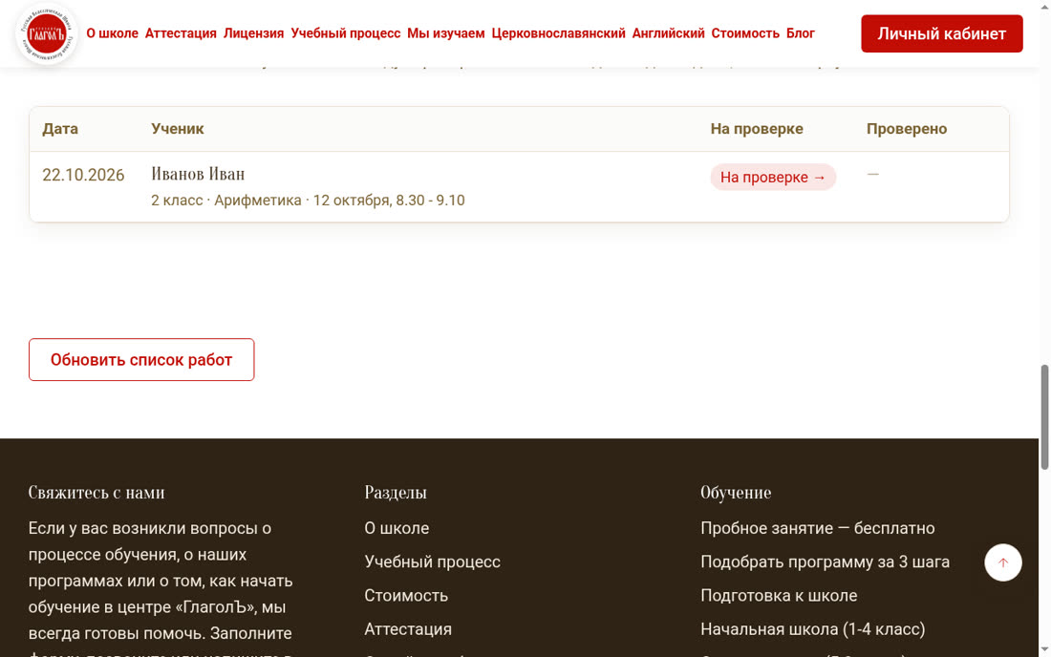1051x657 pixels.
Task: Open Начальная школа (1-4 класс) link
Action: [813, 629]
